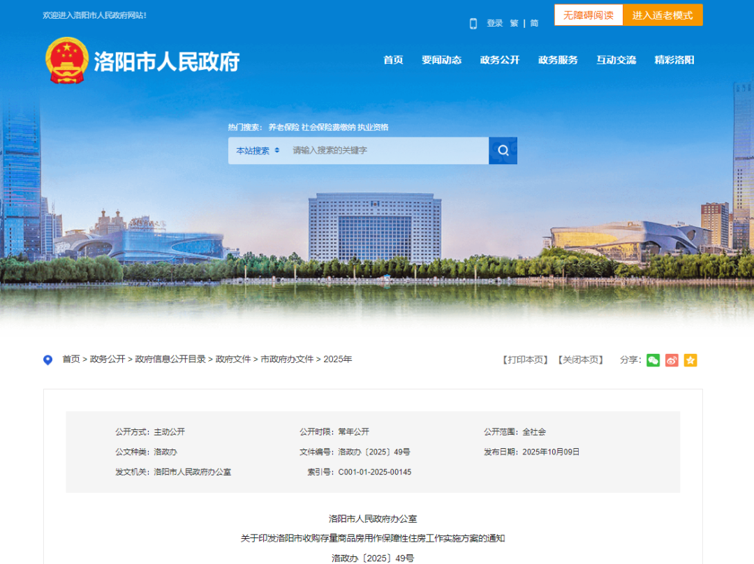Viewport: 754px width, 564px height.
Task: Switch to simplified Chinese 简
Action: click(x=534, y=23)
